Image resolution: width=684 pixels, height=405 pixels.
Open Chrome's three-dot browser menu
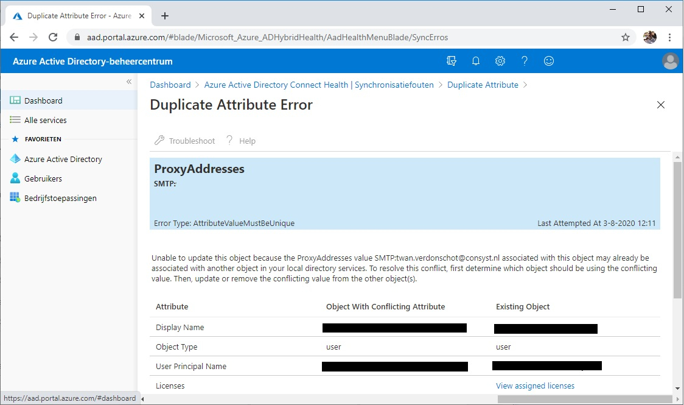click(670, 37)
